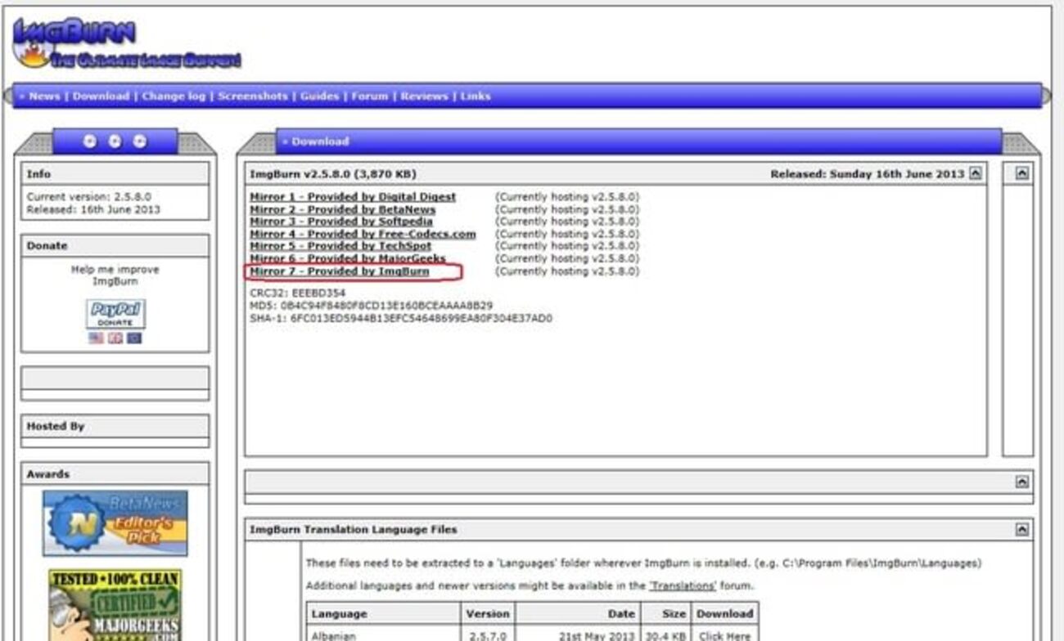This screenshot has width=1064, height=641.
Task: Click the BetaNews Editor's Pick award badge
Action: pyautogui.click(x=115, y=522)
